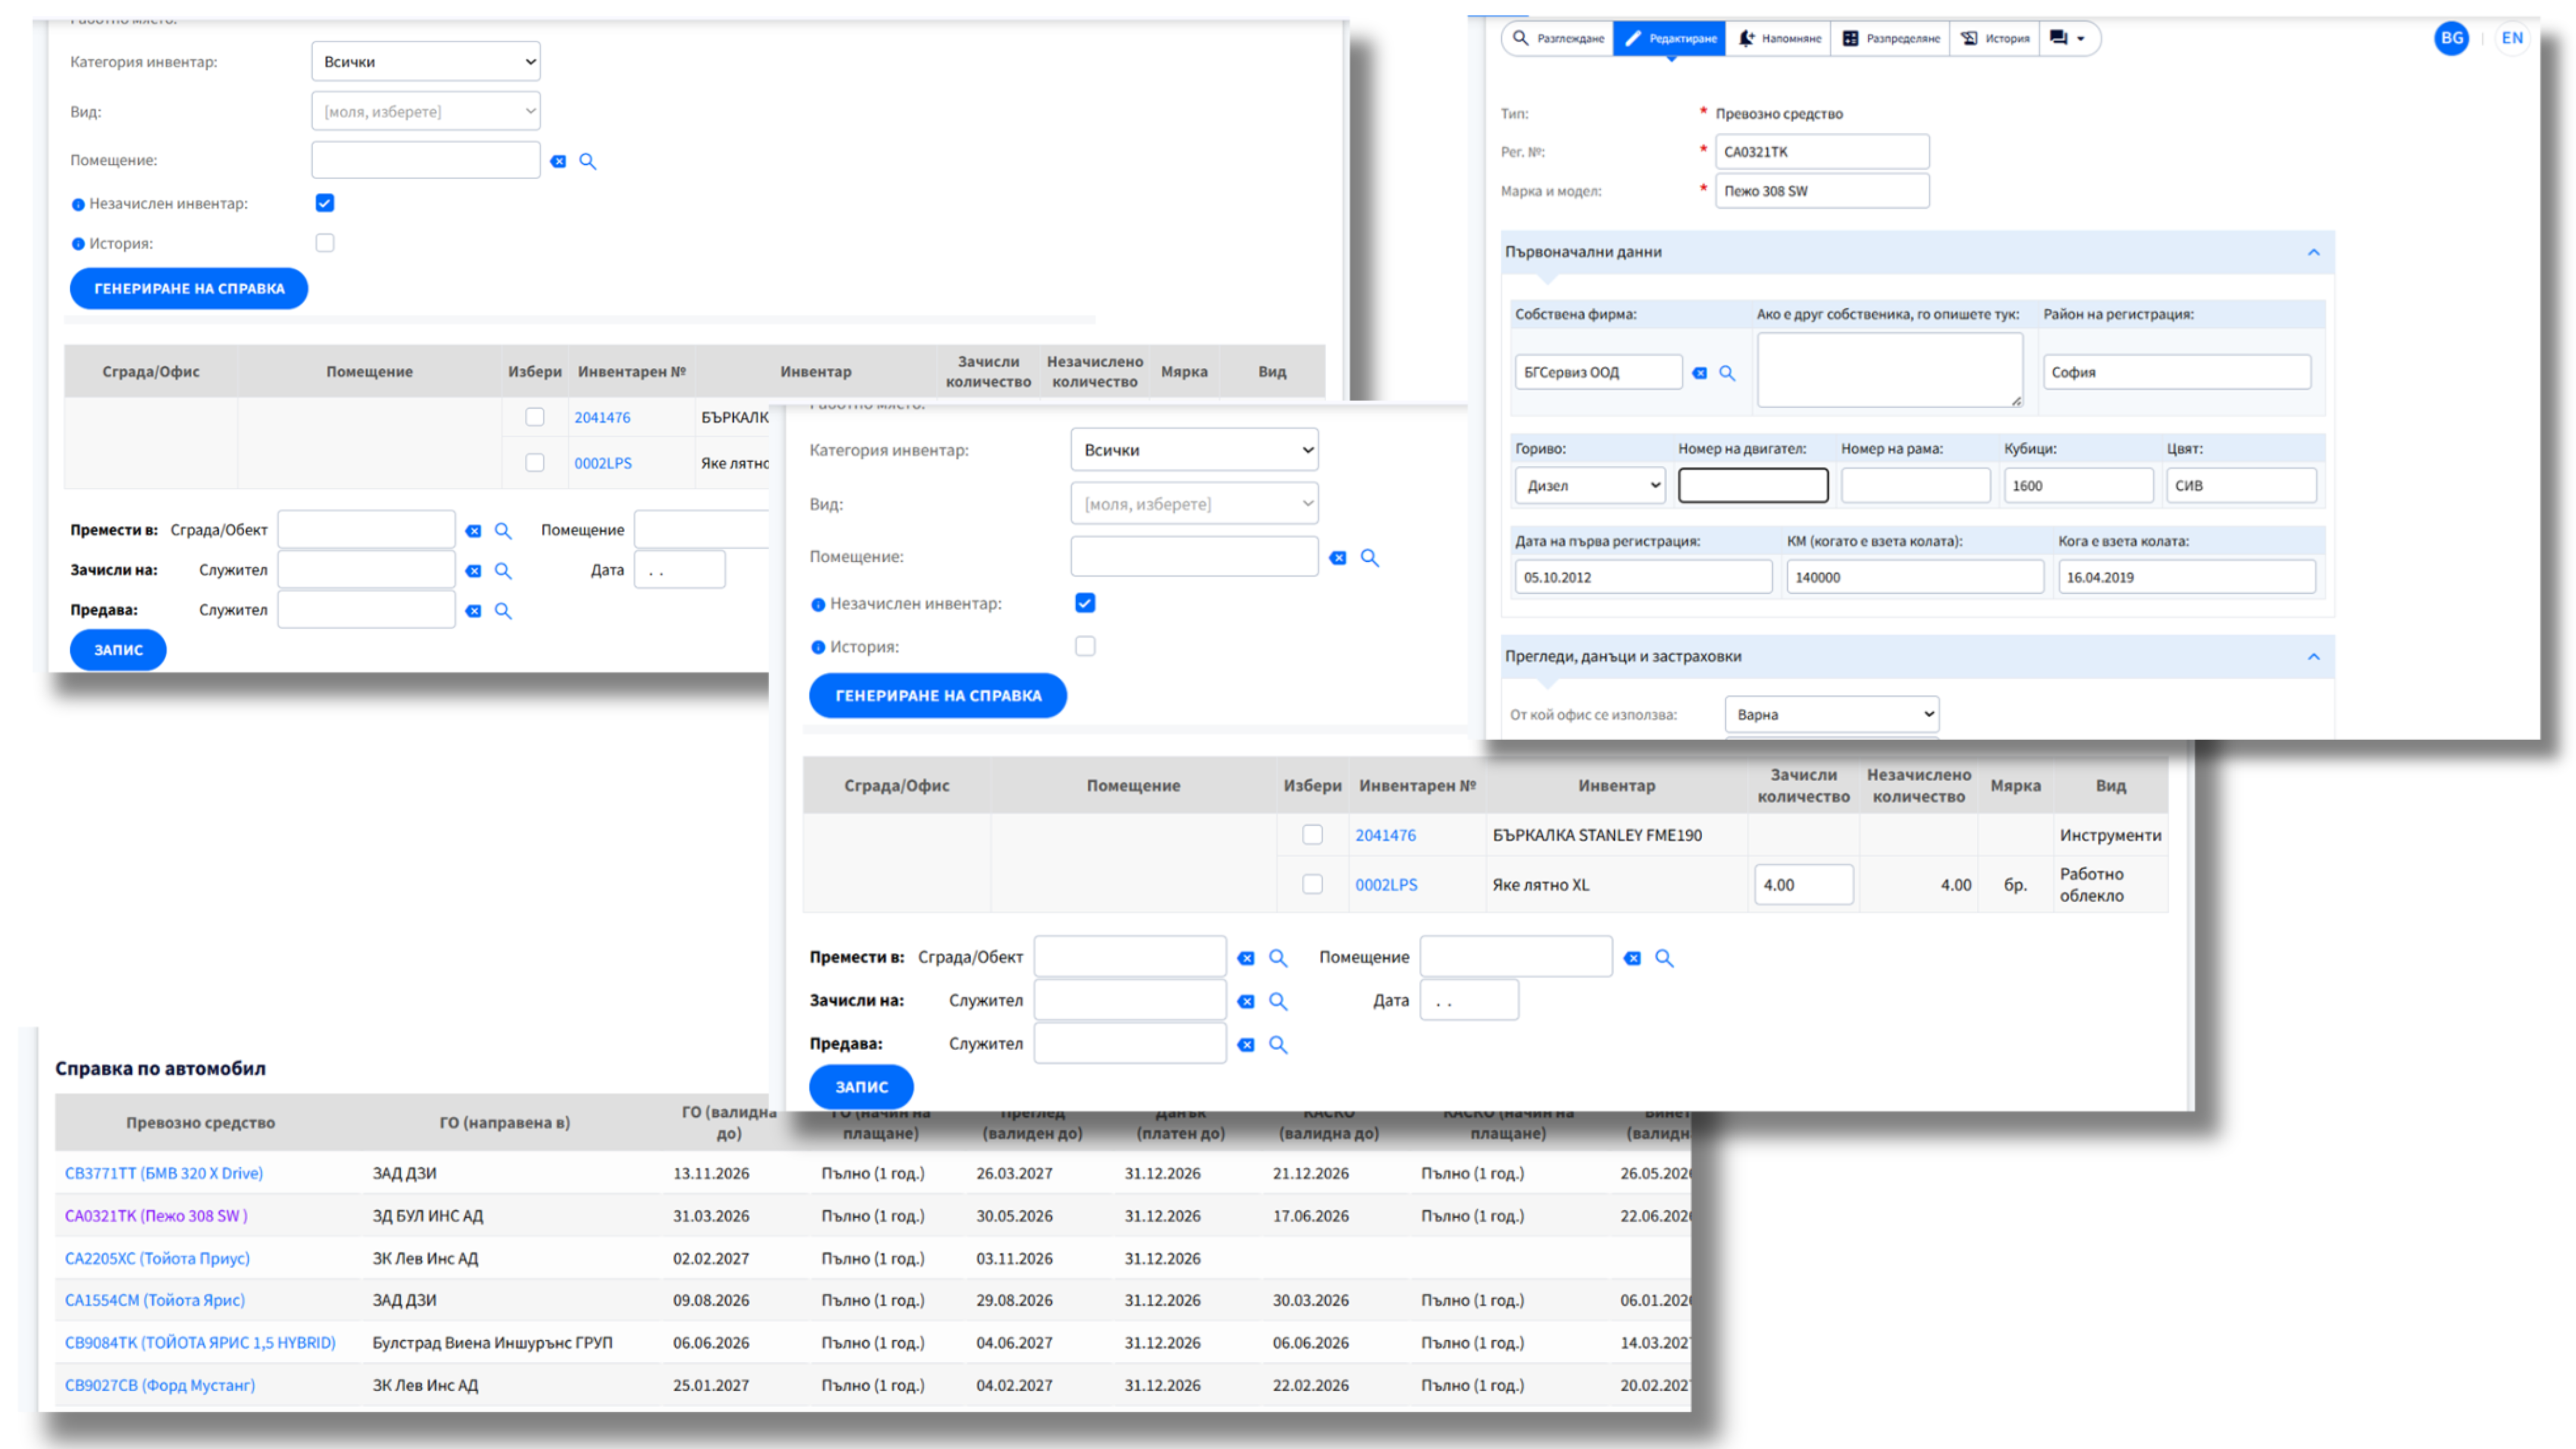Click История info icon in front inventory window
Screen dimensions: 2576x1449
[x=818, y=647]
